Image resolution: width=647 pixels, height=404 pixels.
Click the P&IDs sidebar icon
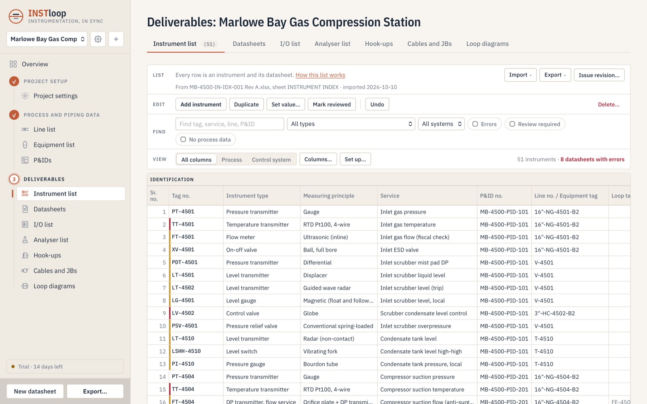[x=25, y=160]
